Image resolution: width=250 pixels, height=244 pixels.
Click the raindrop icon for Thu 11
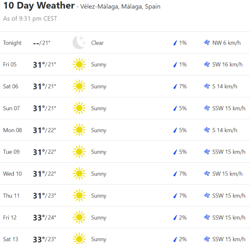tap(175, 196)
